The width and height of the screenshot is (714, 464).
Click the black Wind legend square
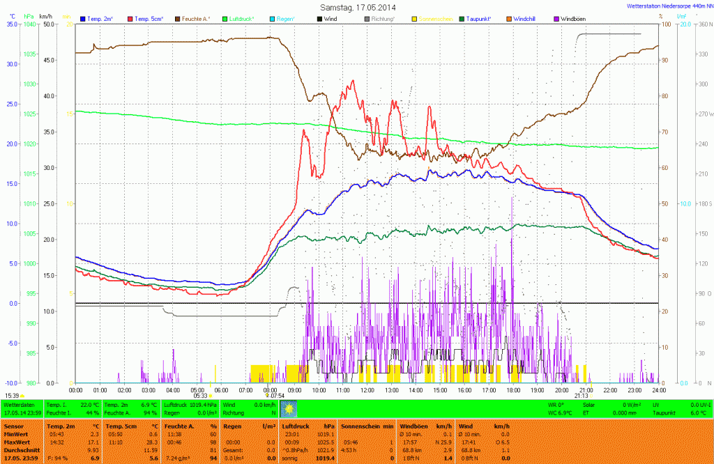coord(319,18)
